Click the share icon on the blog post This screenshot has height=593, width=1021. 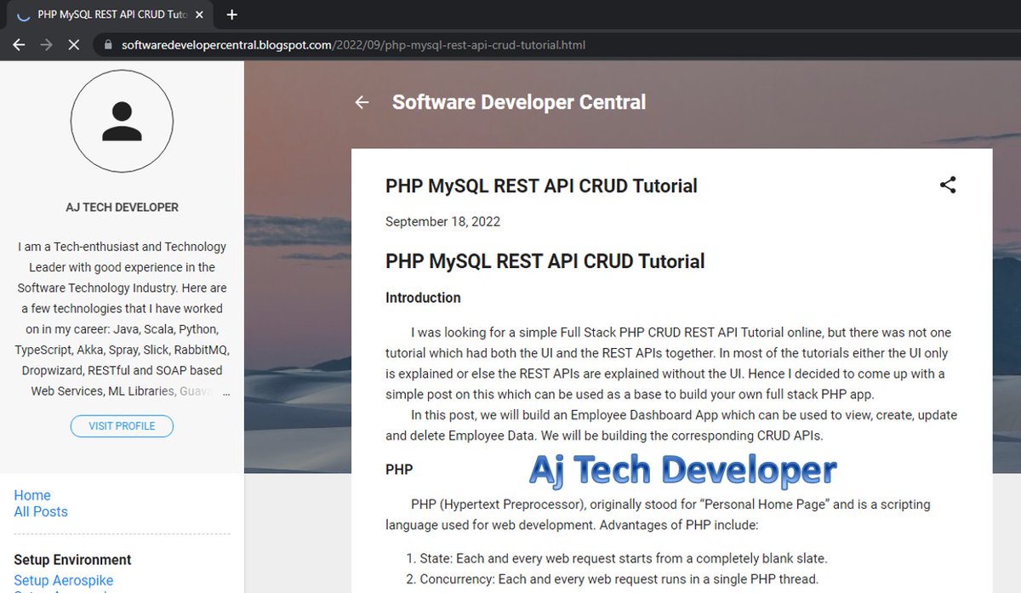click(x=948, y=185)
